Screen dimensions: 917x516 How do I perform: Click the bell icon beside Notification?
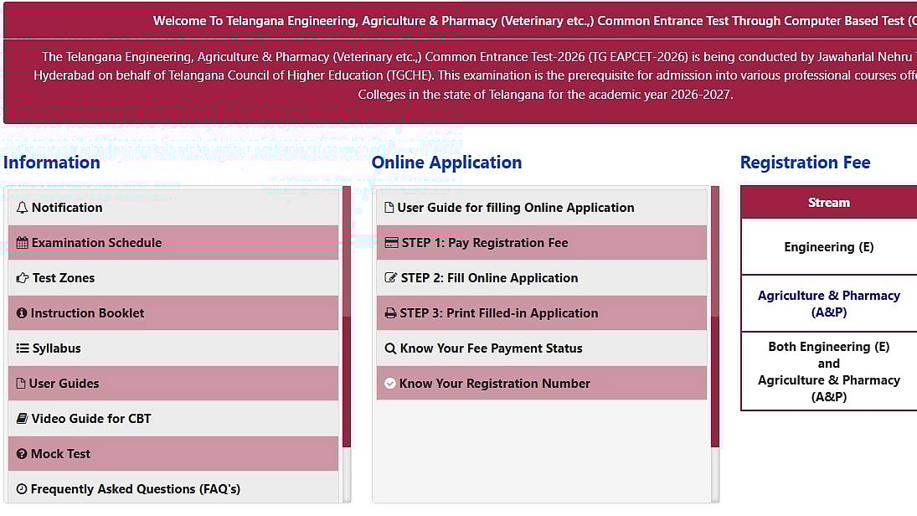pos(24,207)
